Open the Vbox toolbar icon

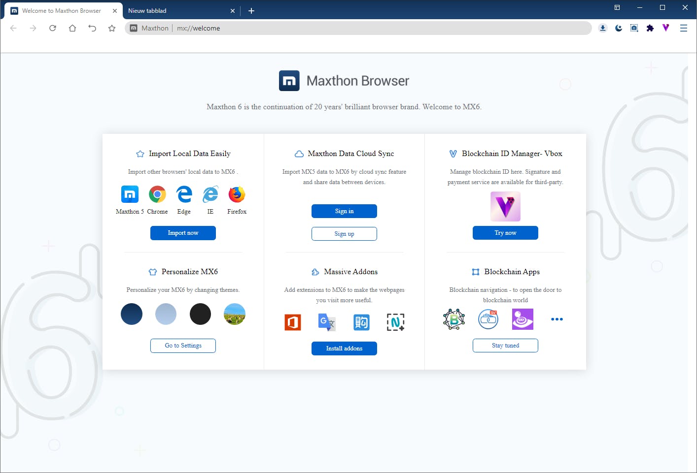coord(666,28)
